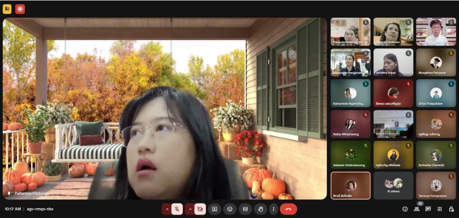Open the in-call chat panel
The image size is (459, 218).
[x=428, y=209]
